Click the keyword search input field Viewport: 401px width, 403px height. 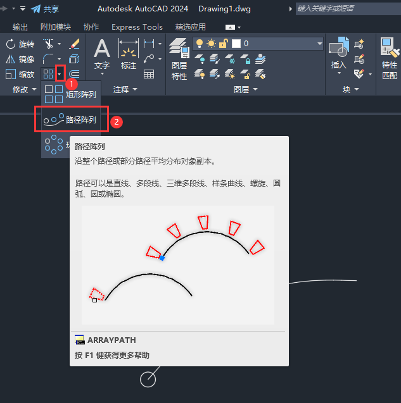click(348, 8)
